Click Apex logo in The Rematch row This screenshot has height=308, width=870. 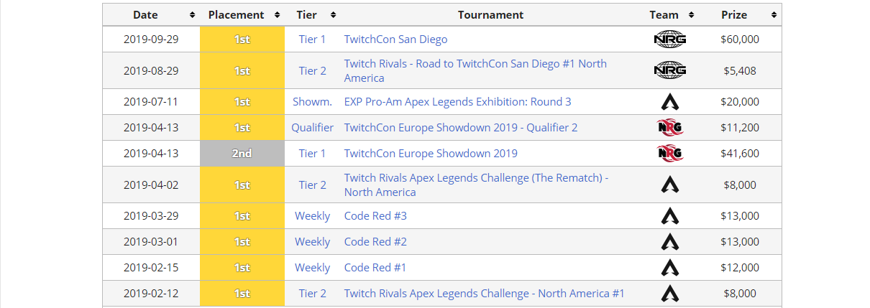[669, 185]
